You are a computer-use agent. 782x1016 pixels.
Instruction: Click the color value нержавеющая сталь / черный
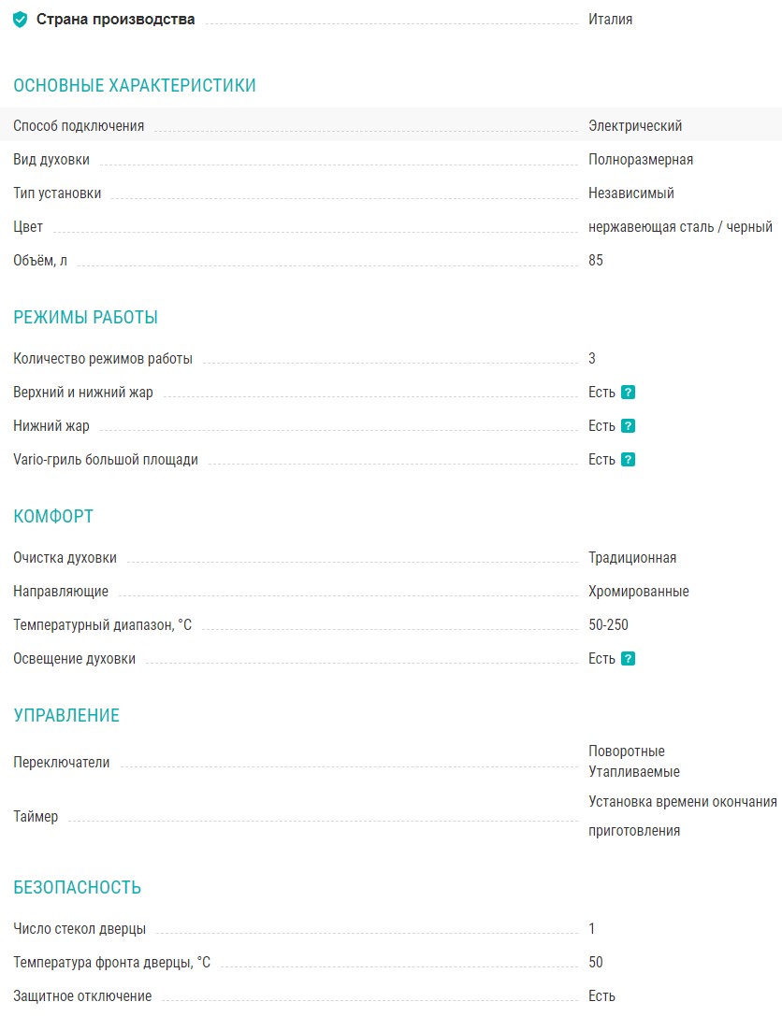pos(680,227)
